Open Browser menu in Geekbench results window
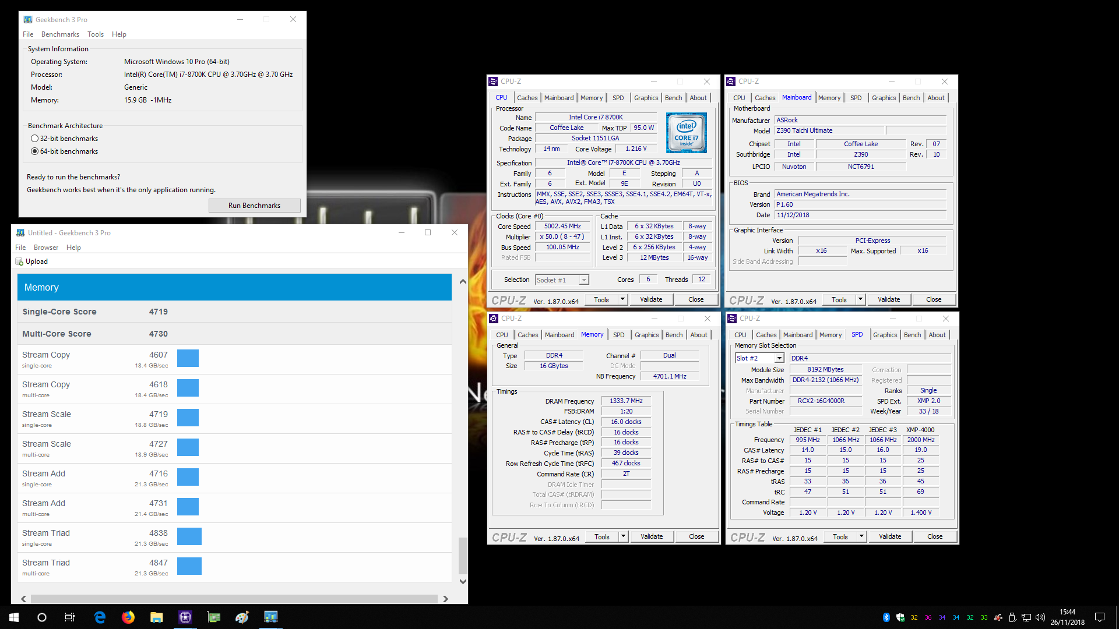 point(46,248)
